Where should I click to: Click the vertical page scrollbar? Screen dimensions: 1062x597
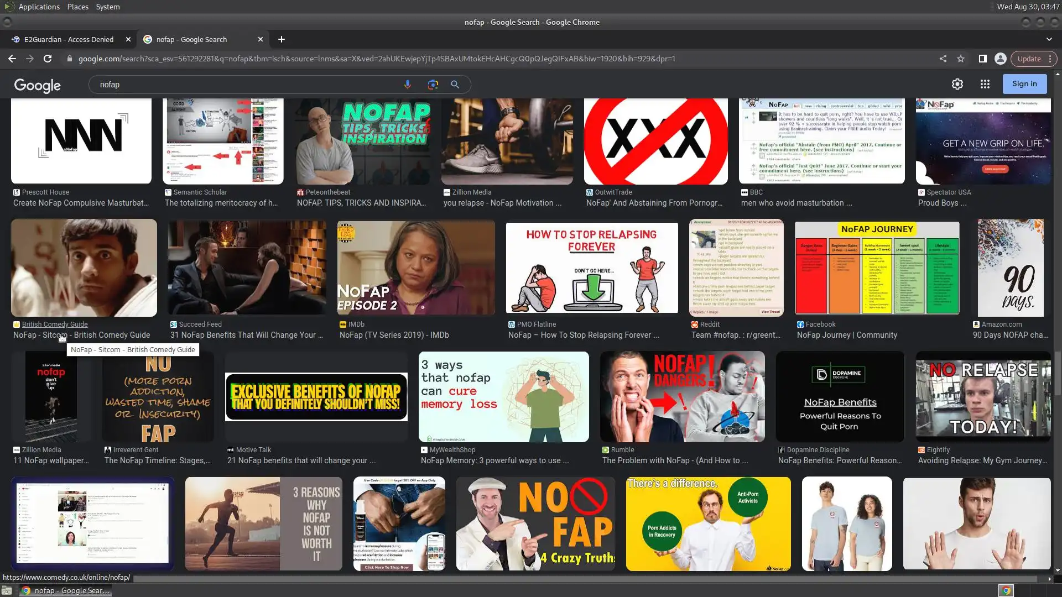(x=1058, y=374)
